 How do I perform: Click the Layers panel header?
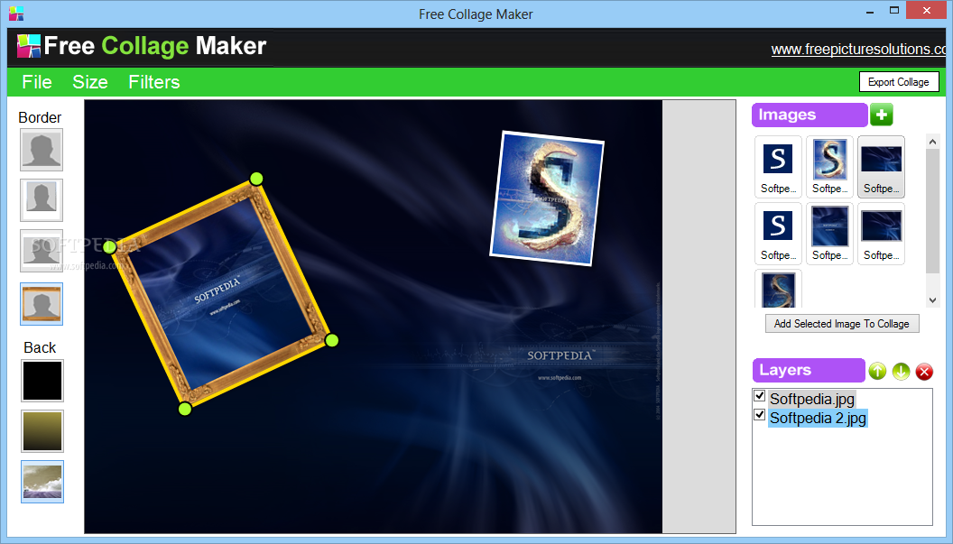pyautogui.click(x=809, y=370)
